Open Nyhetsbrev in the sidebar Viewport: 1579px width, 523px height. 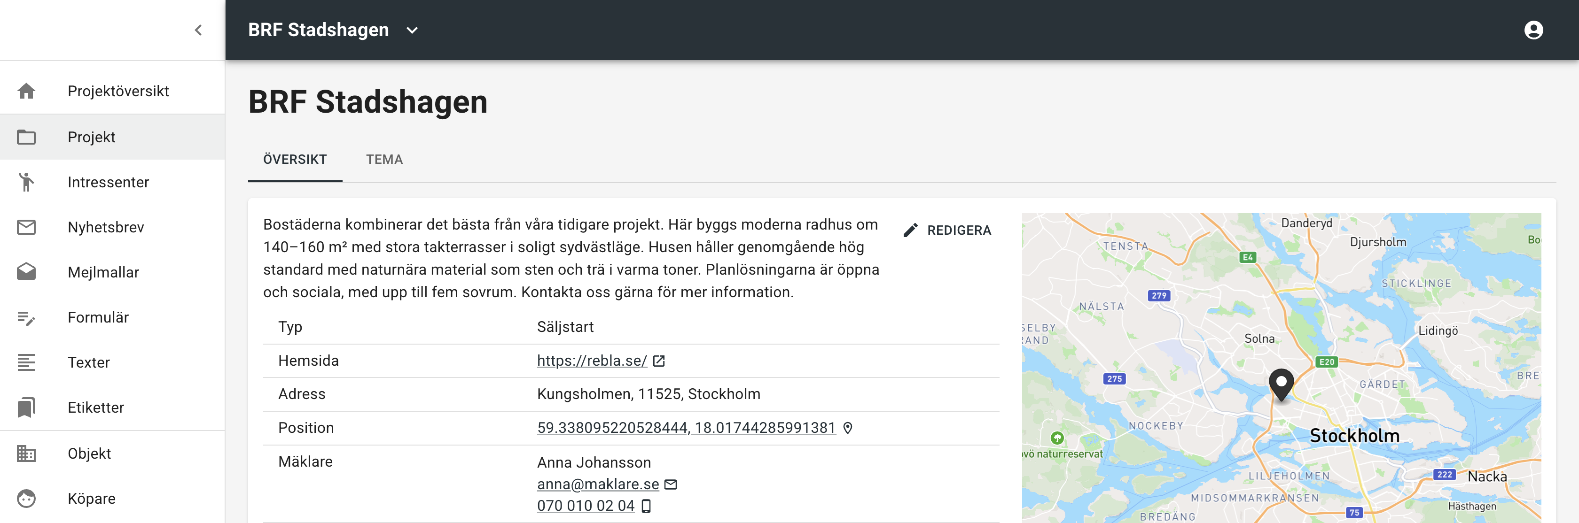[x=113, y=227]
